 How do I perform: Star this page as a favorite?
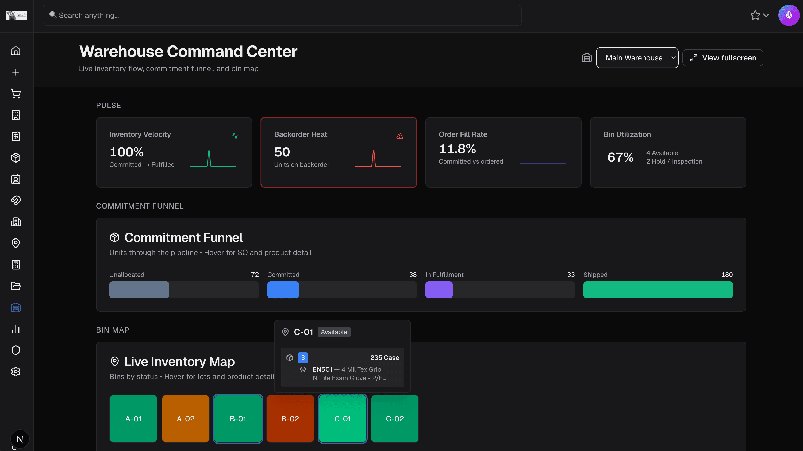pos(755,15)
